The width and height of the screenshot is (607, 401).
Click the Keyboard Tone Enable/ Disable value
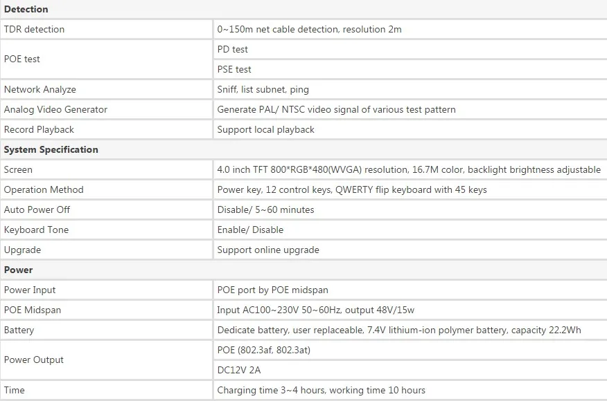(x=250, y=230)
